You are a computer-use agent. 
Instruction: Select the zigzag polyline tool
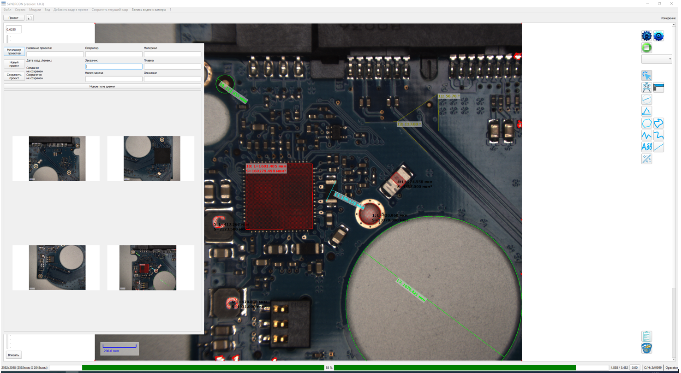pos(646,135)
